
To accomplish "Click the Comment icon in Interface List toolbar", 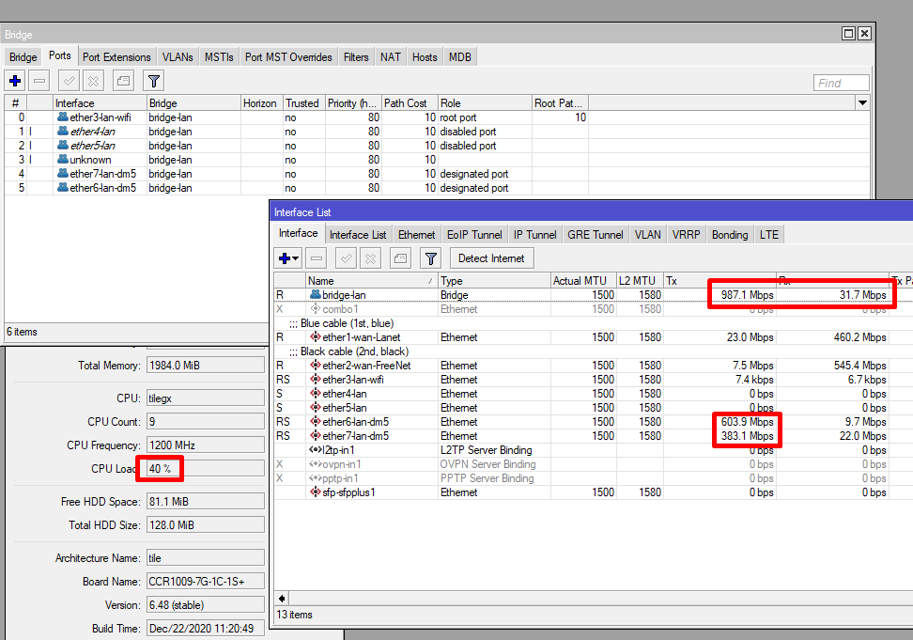I will pos(399,258).
